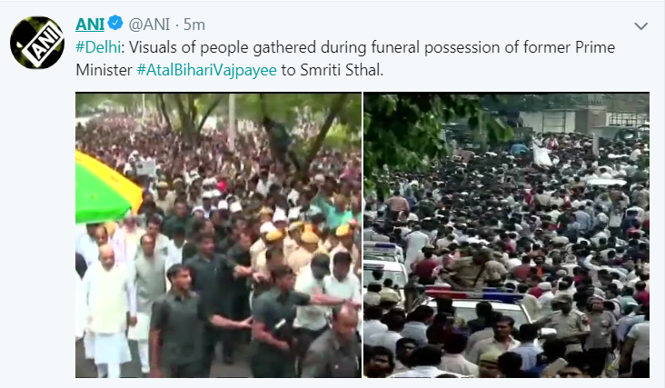665x388 pixels.
Task: Click the blue verified badge beside ANI
Action: tap(115, 23)
